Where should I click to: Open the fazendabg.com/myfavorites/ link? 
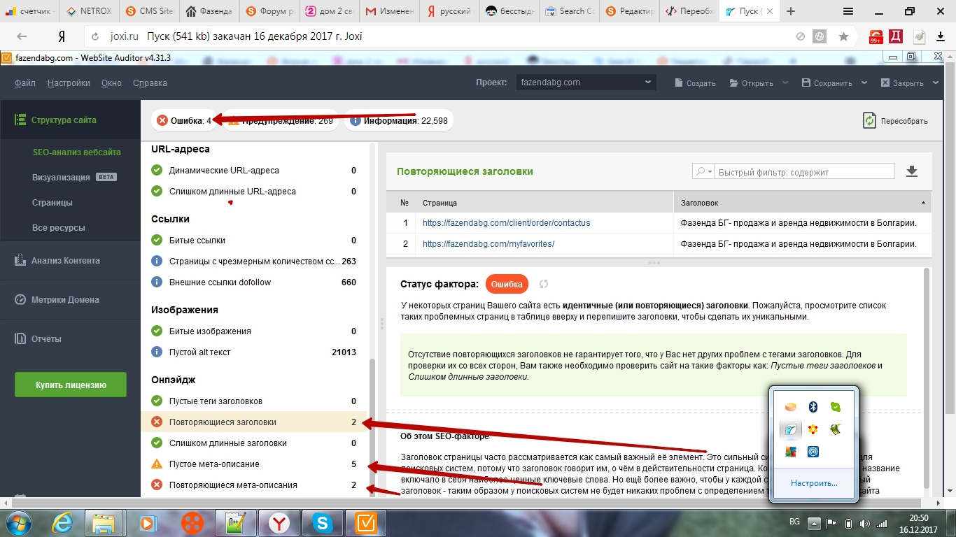[488, 244]
